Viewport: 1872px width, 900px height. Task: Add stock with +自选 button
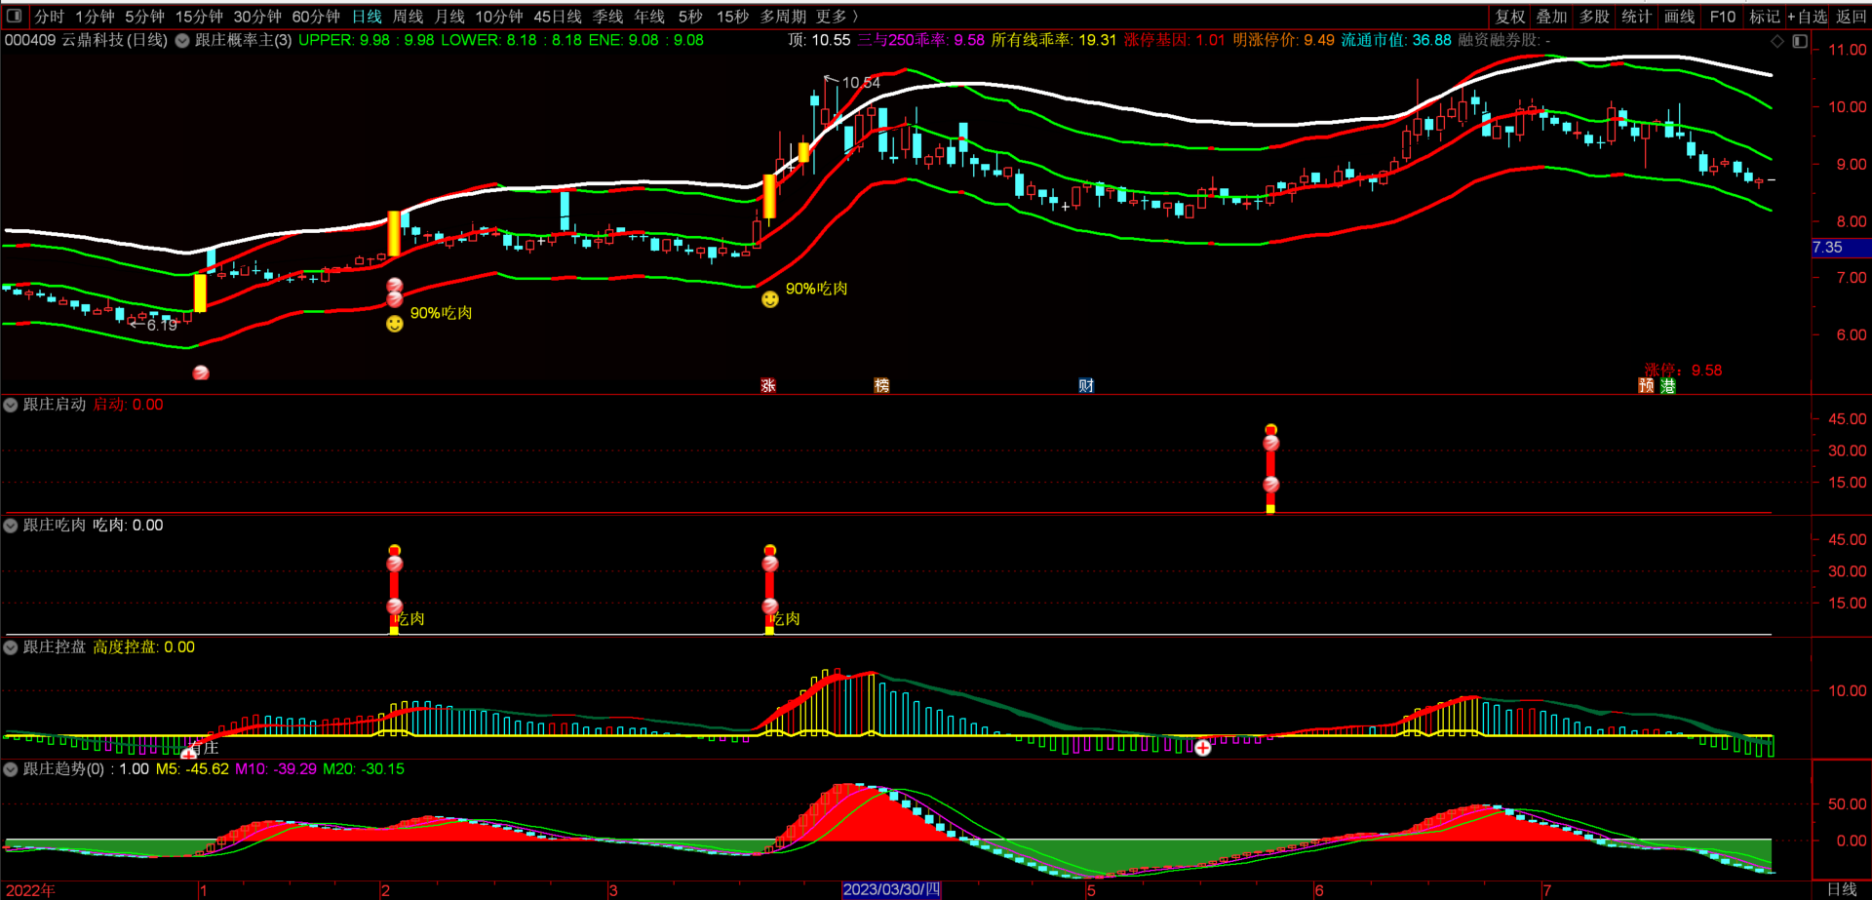pos(1808,17)
